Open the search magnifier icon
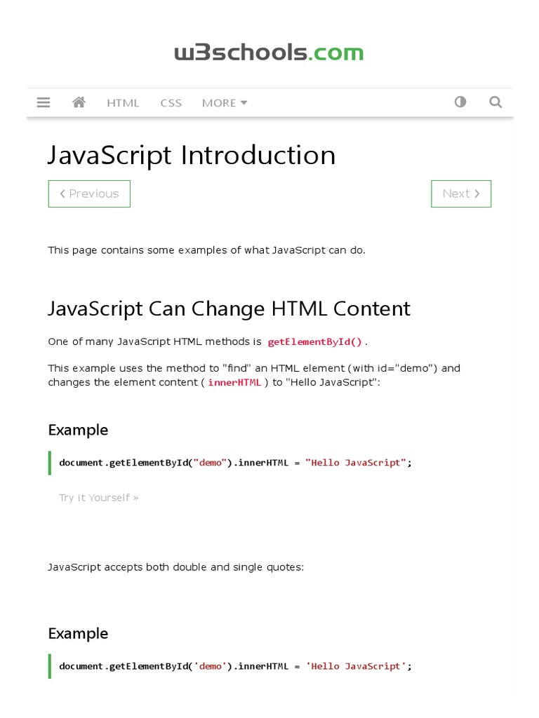 point(495,102)
